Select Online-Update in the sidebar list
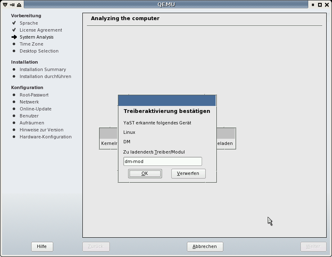The width and height of the screenshot is (332, 257). pyautogui.click(x=36, y=109)
